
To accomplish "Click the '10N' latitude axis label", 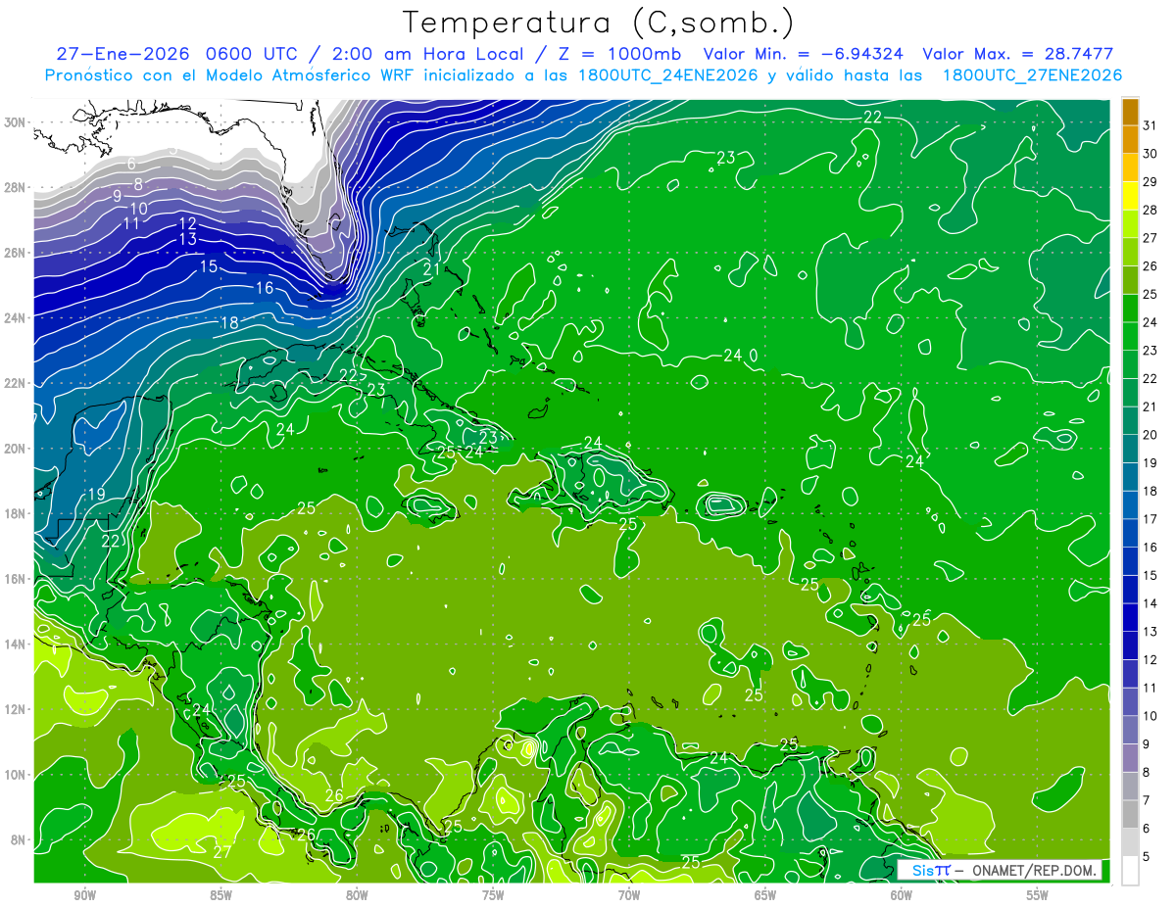I will (15, 775).
